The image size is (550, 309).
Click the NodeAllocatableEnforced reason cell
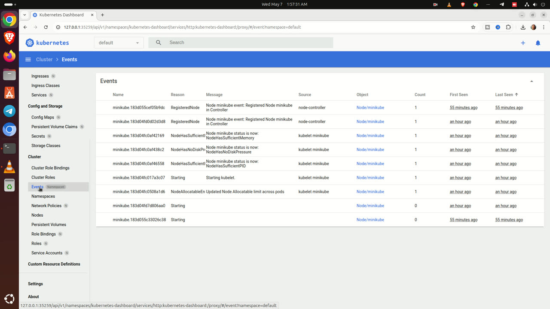[188, 192]
